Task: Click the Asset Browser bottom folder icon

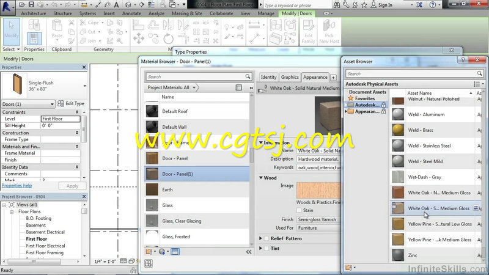Action: pos(348,268)
